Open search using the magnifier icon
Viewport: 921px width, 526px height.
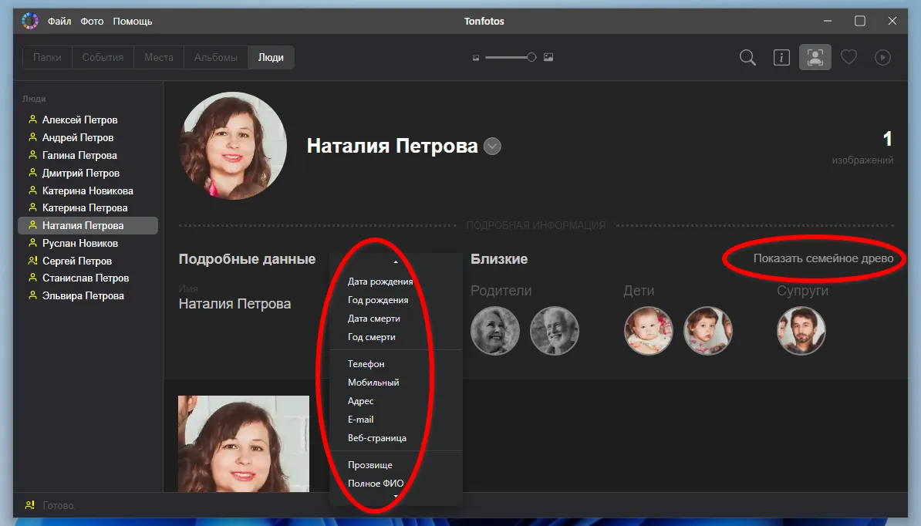tap(747, 57)
